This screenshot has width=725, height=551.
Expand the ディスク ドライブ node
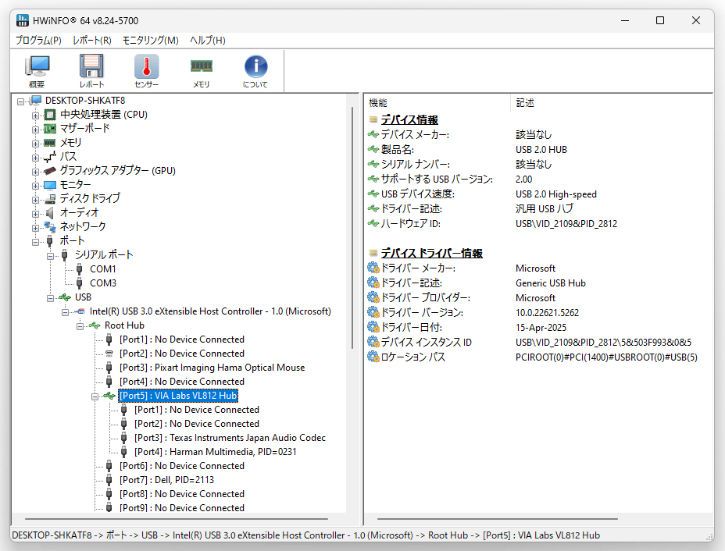click(36, 200)
